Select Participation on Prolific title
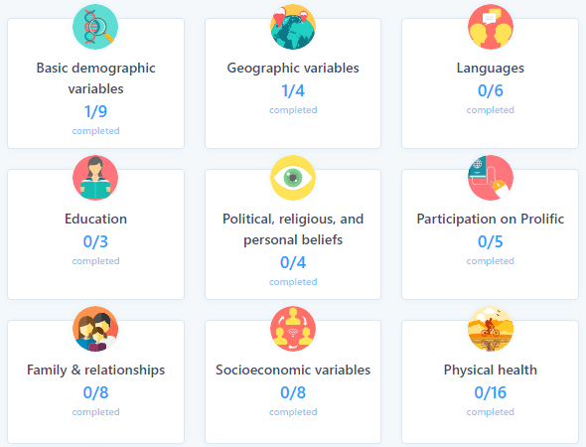 [491, 219]
